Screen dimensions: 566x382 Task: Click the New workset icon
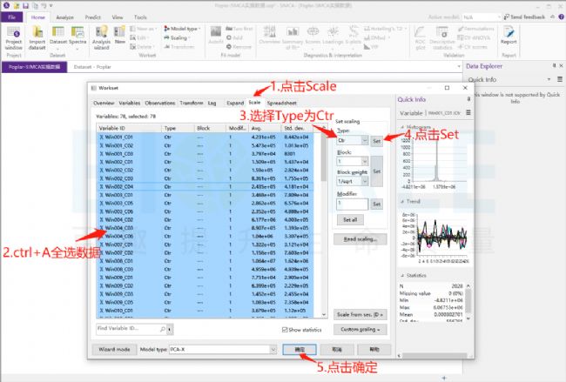click(120, 36)
